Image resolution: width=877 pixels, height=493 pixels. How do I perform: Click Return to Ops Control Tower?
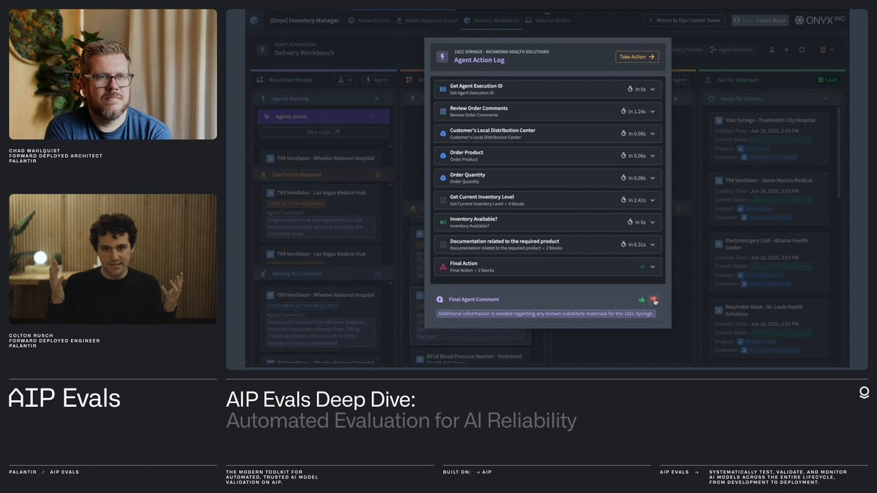(685, 20)
